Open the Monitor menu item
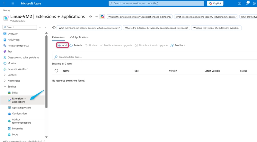The height and width of the screenshot is (142, 257). pyautogui.click(x=12, y=63)
